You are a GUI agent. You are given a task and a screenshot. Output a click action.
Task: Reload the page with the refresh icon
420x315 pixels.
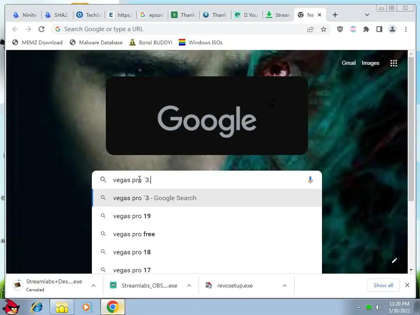tap(41, 29)
